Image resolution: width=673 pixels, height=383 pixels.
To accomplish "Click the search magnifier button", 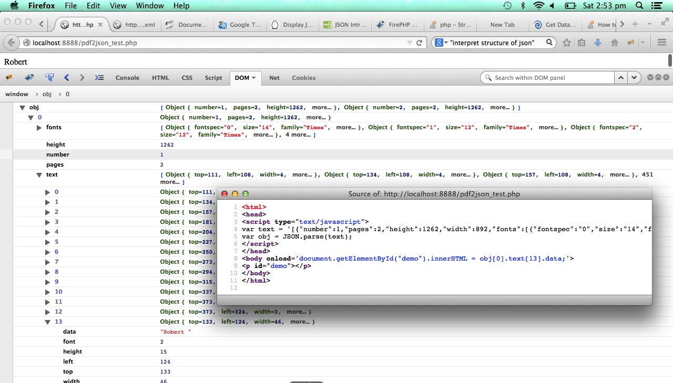I will pyautogui.click(x=549, y=43).
